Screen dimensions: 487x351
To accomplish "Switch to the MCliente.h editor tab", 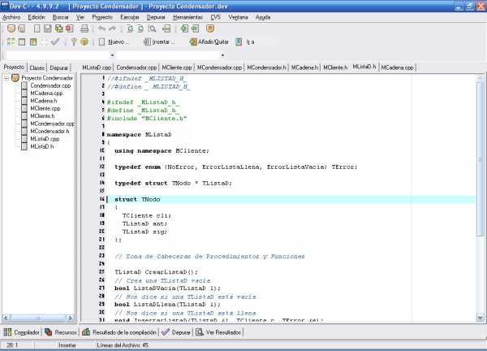I will tap(336, 67).
